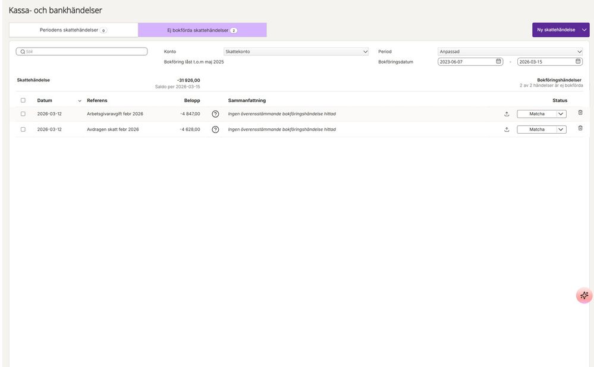
Task: Delete the Avdragen skatt febr 2026 row
Action: [580, 128]
